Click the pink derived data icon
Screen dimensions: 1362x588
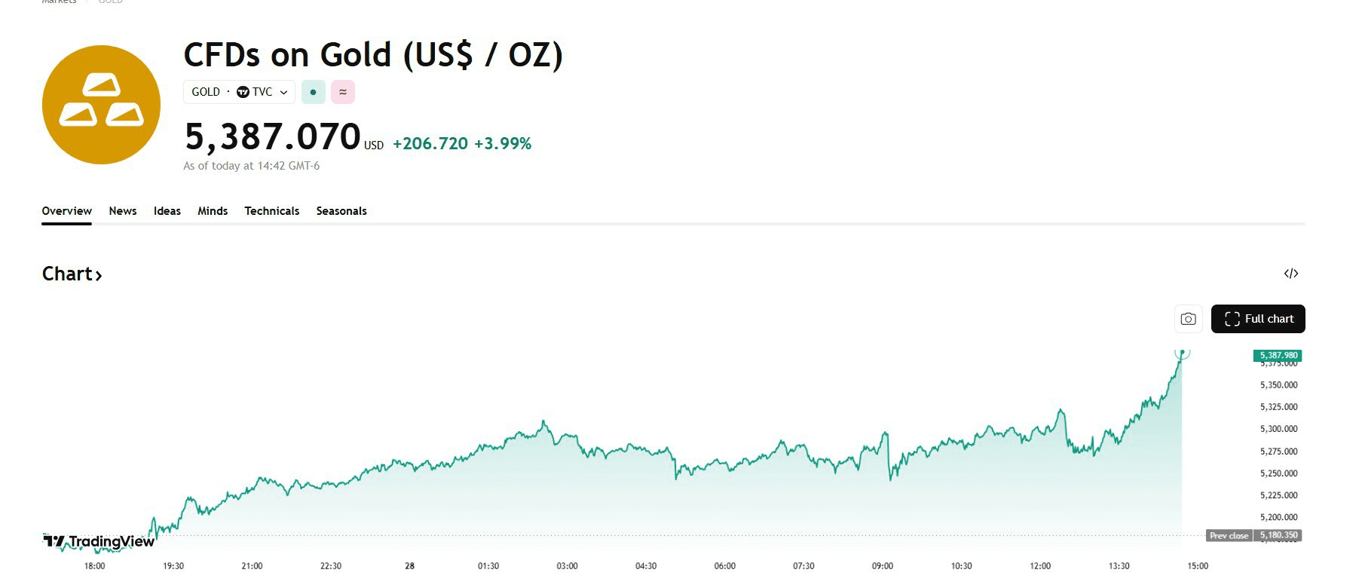click(x=343, y=92)
